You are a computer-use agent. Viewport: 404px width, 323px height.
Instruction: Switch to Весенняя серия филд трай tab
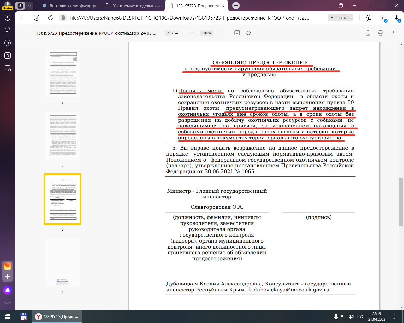pyautogui.click(x=70, y=6)
